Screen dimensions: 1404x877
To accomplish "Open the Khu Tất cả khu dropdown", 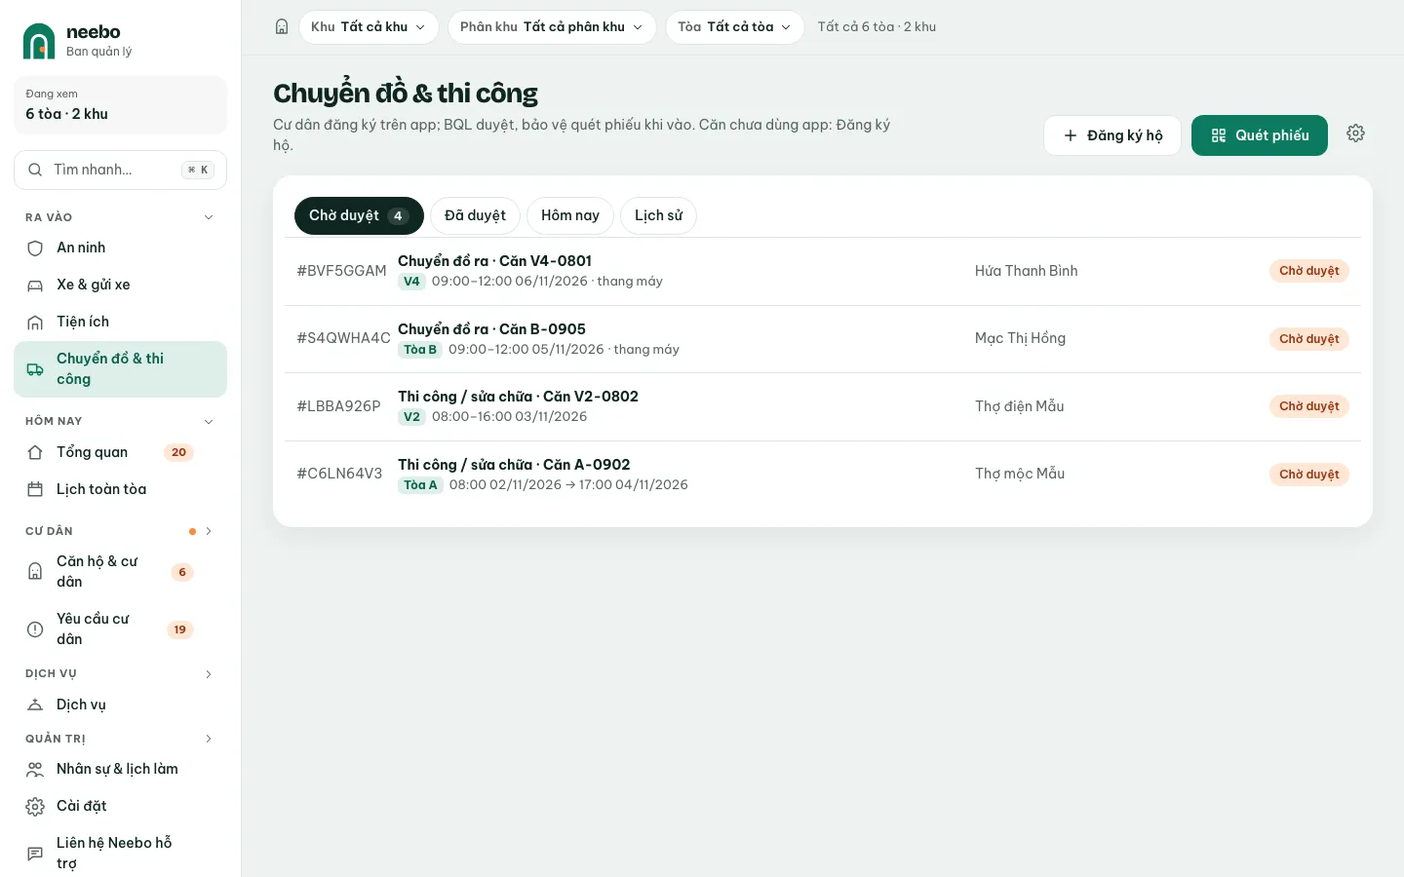I will click(x=369, y=27).
